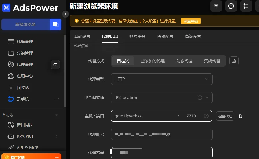Click the warning icon in password notice

click(77, 21)
